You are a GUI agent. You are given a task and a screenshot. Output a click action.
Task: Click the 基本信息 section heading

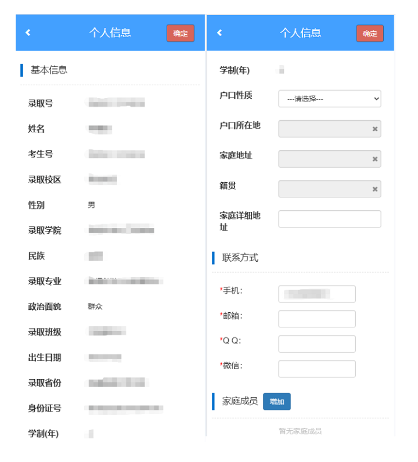(x=49, y=70)
